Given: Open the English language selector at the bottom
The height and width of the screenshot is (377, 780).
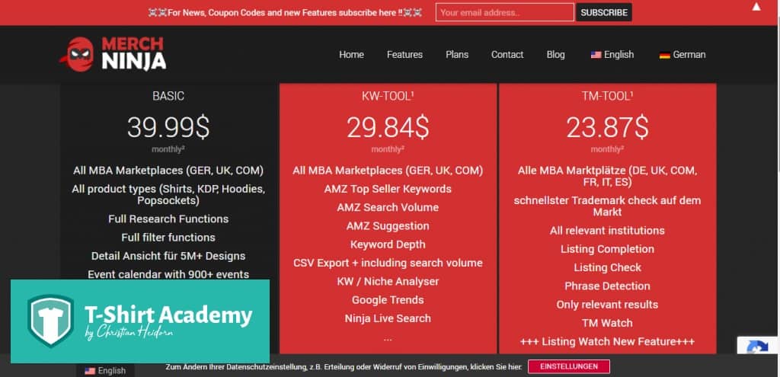Looking at the screenshot, I should (105, 371).
